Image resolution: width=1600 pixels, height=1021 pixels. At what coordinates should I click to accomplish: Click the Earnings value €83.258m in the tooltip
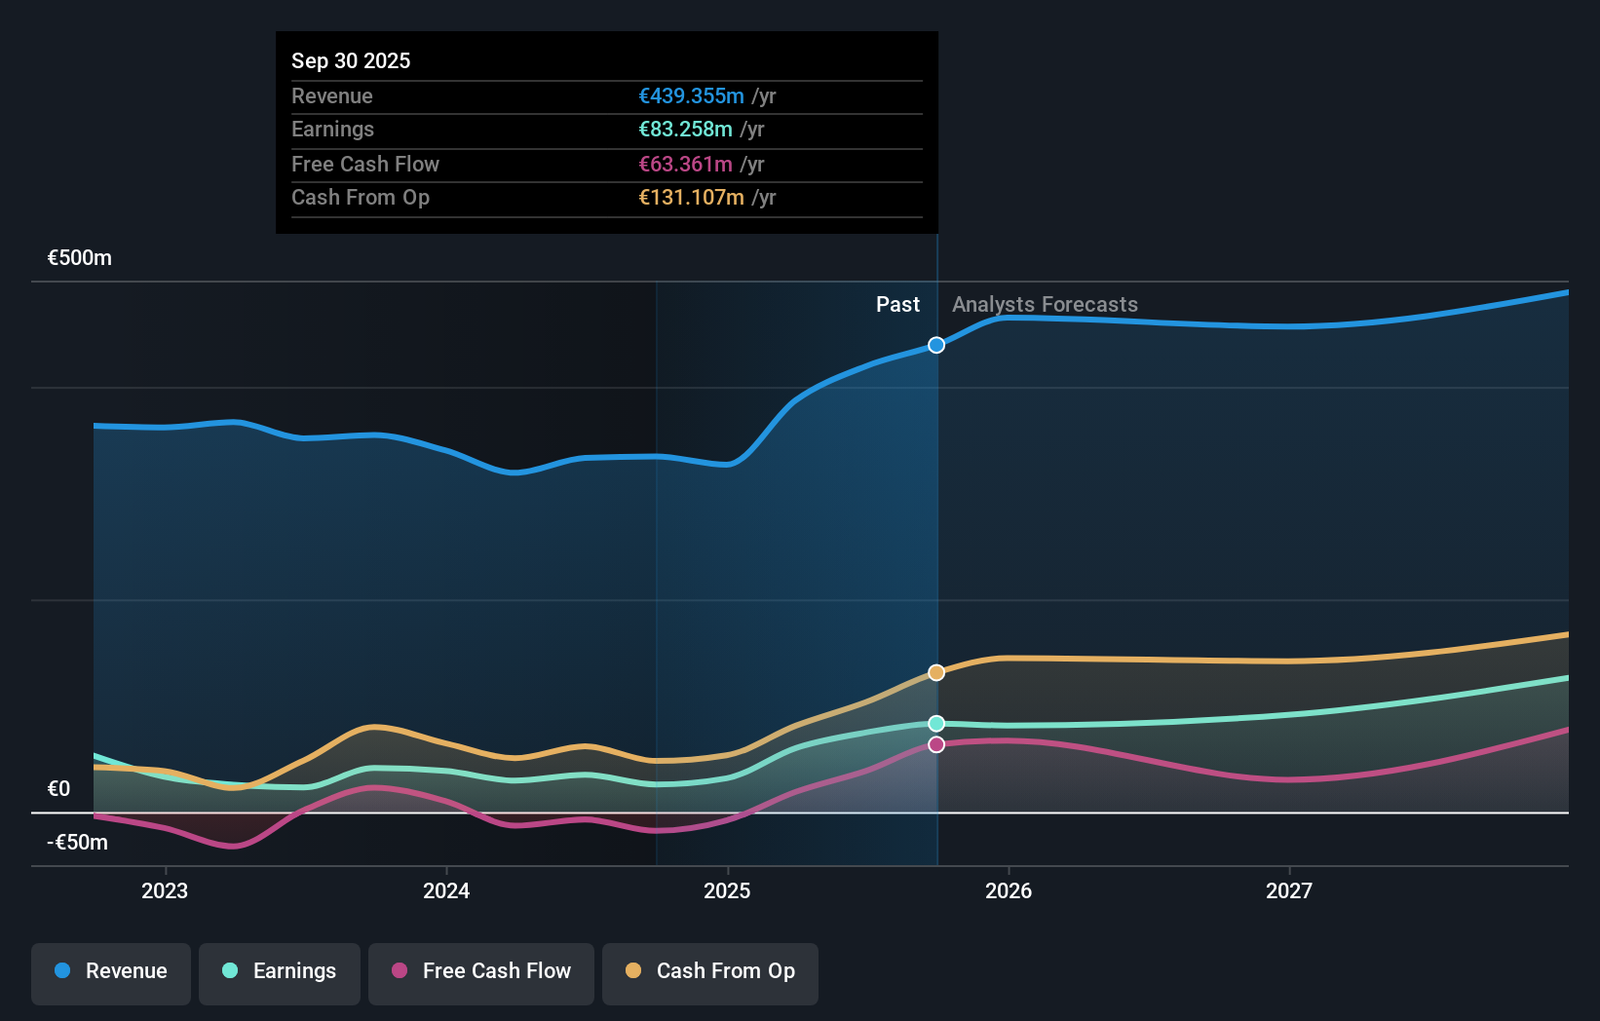[x=683, y=129]
